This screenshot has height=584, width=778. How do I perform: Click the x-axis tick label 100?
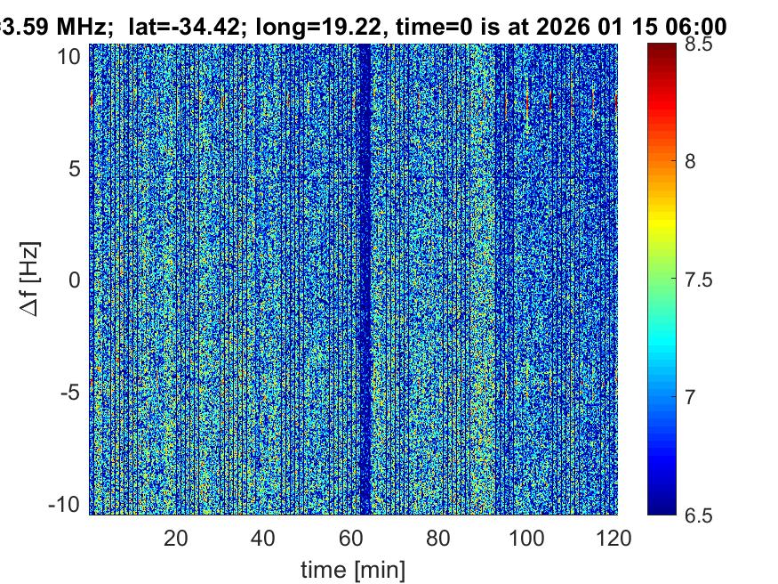(x=526, y=538)
